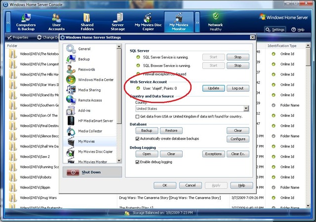Viewport: 316px width, 222px height.
Task: Click Folder column header
Action: (x=12, y=46)
